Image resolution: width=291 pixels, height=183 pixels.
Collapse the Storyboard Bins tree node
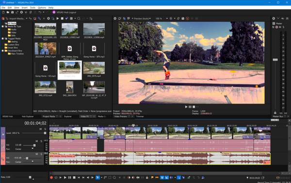pyautogui.click(x=3, y=50)
